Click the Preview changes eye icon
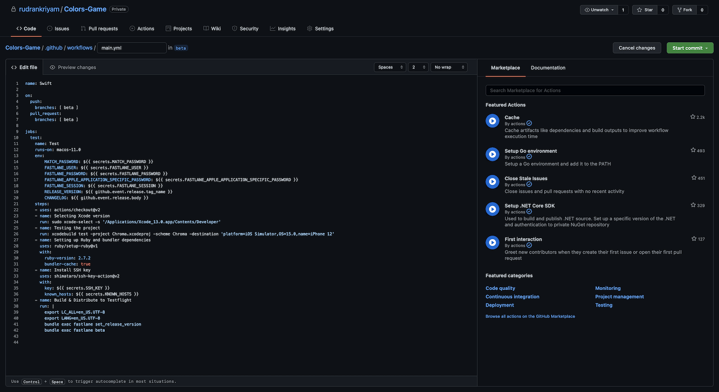Screen dimensions: 719x392 point(53,67)
